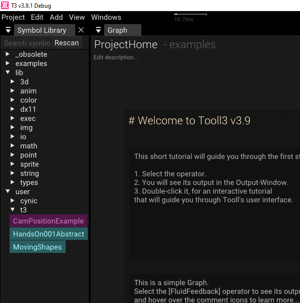Screen dimensions: 300x303
Task: Collapse the lib folder arrow
Action: tap(8, 72)
